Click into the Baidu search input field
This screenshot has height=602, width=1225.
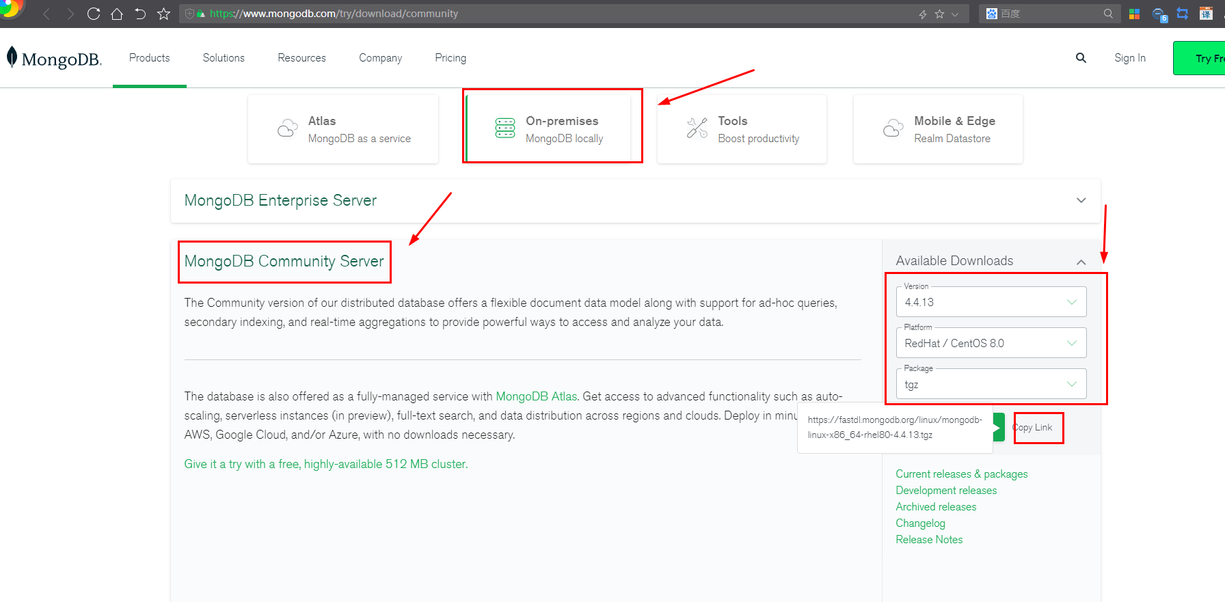pos(1049,14)
